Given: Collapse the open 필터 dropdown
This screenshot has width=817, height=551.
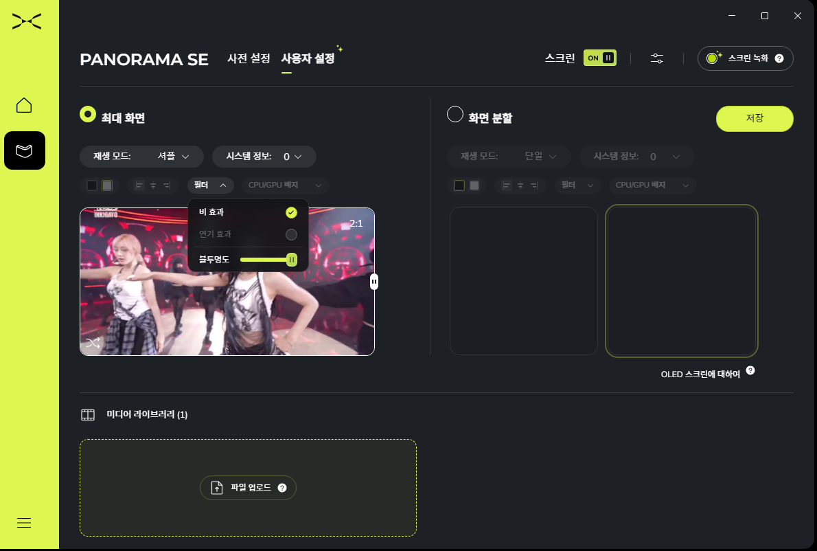Looking at the screenshot, I should pyautogui.click(x=211, y=185).
